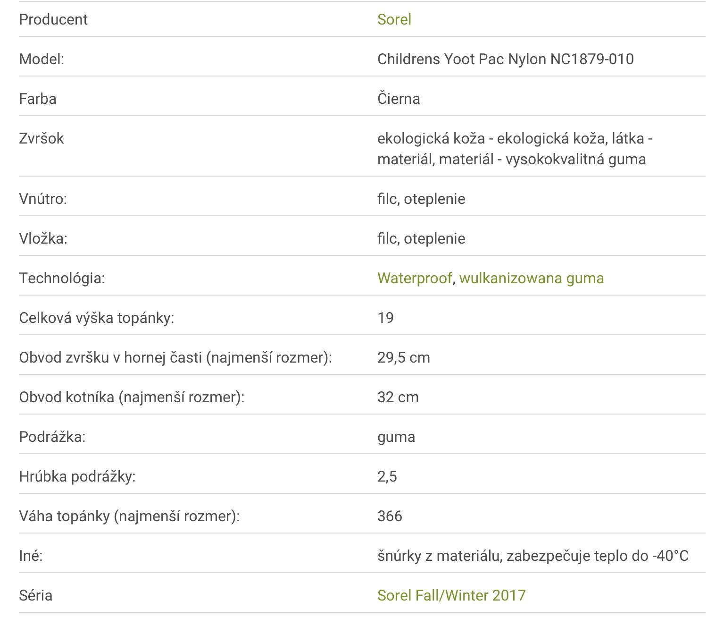The image size is (724, 618).
Task: Open the Sorel producer link
Action: click(x=394, y=19)
